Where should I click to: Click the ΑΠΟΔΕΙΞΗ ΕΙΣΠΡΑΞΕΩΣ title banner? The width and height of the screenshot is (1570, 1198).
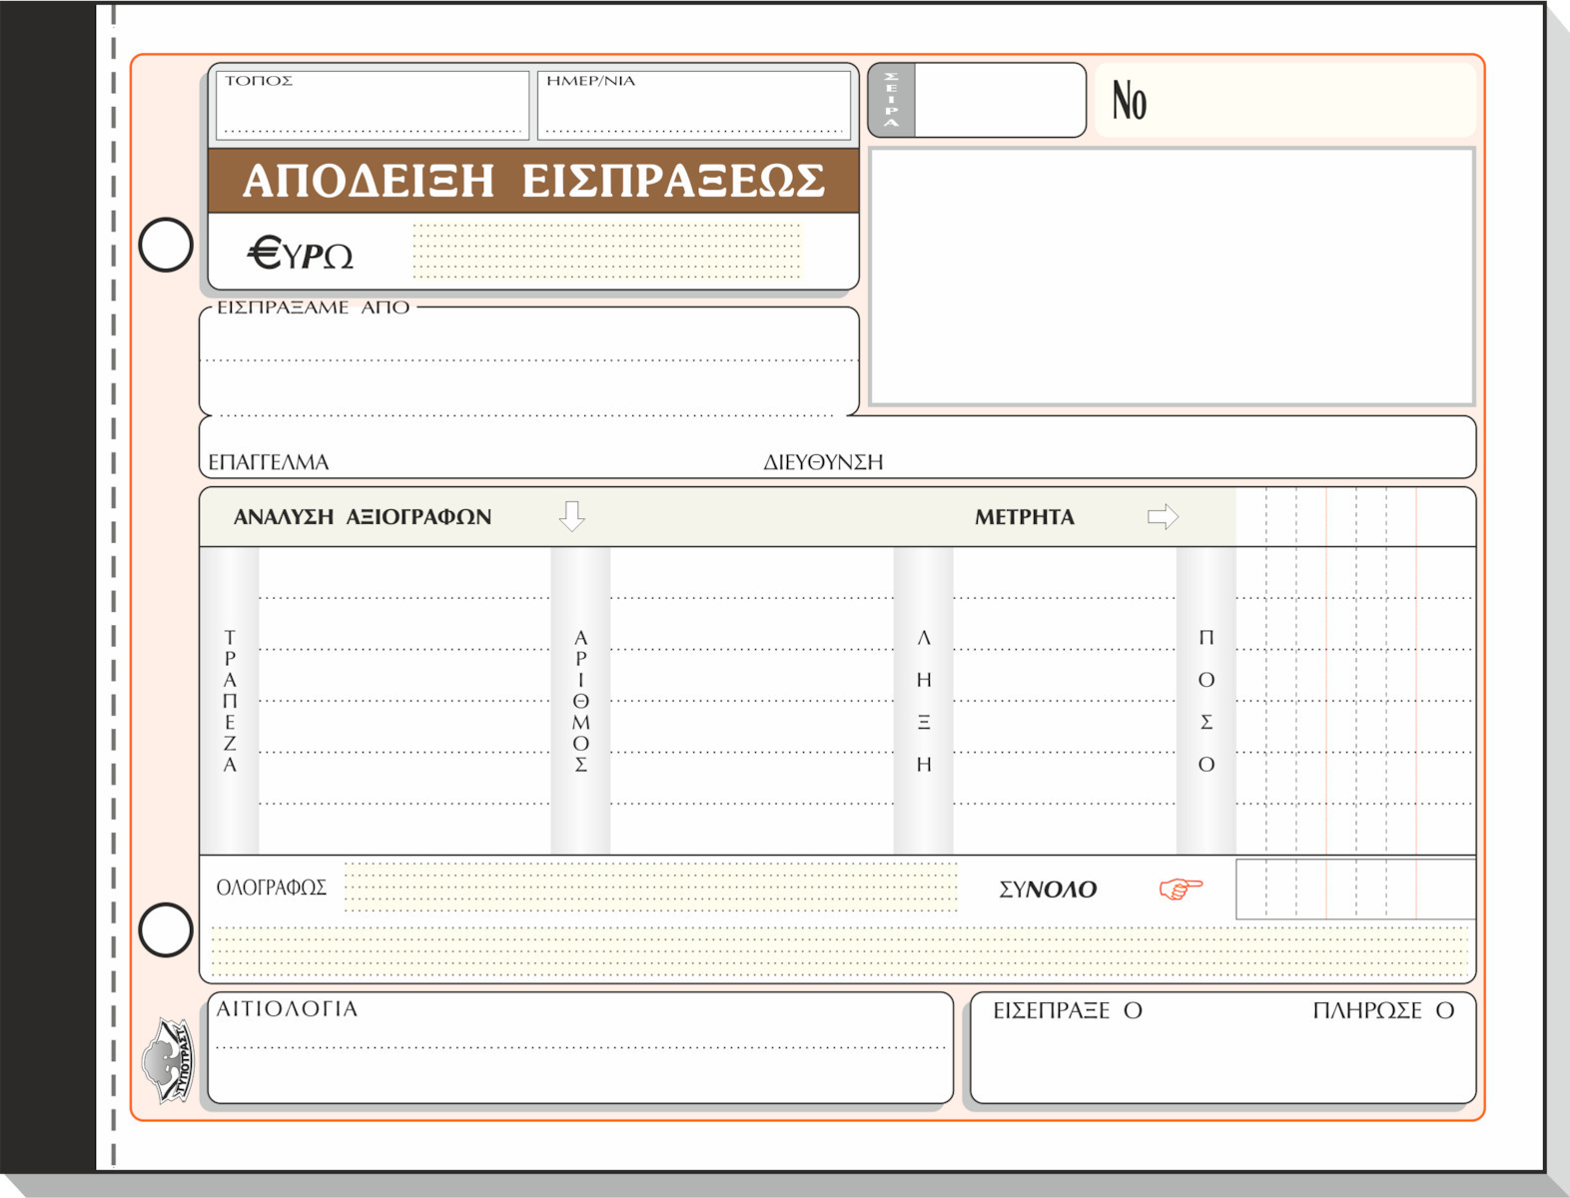533,181
